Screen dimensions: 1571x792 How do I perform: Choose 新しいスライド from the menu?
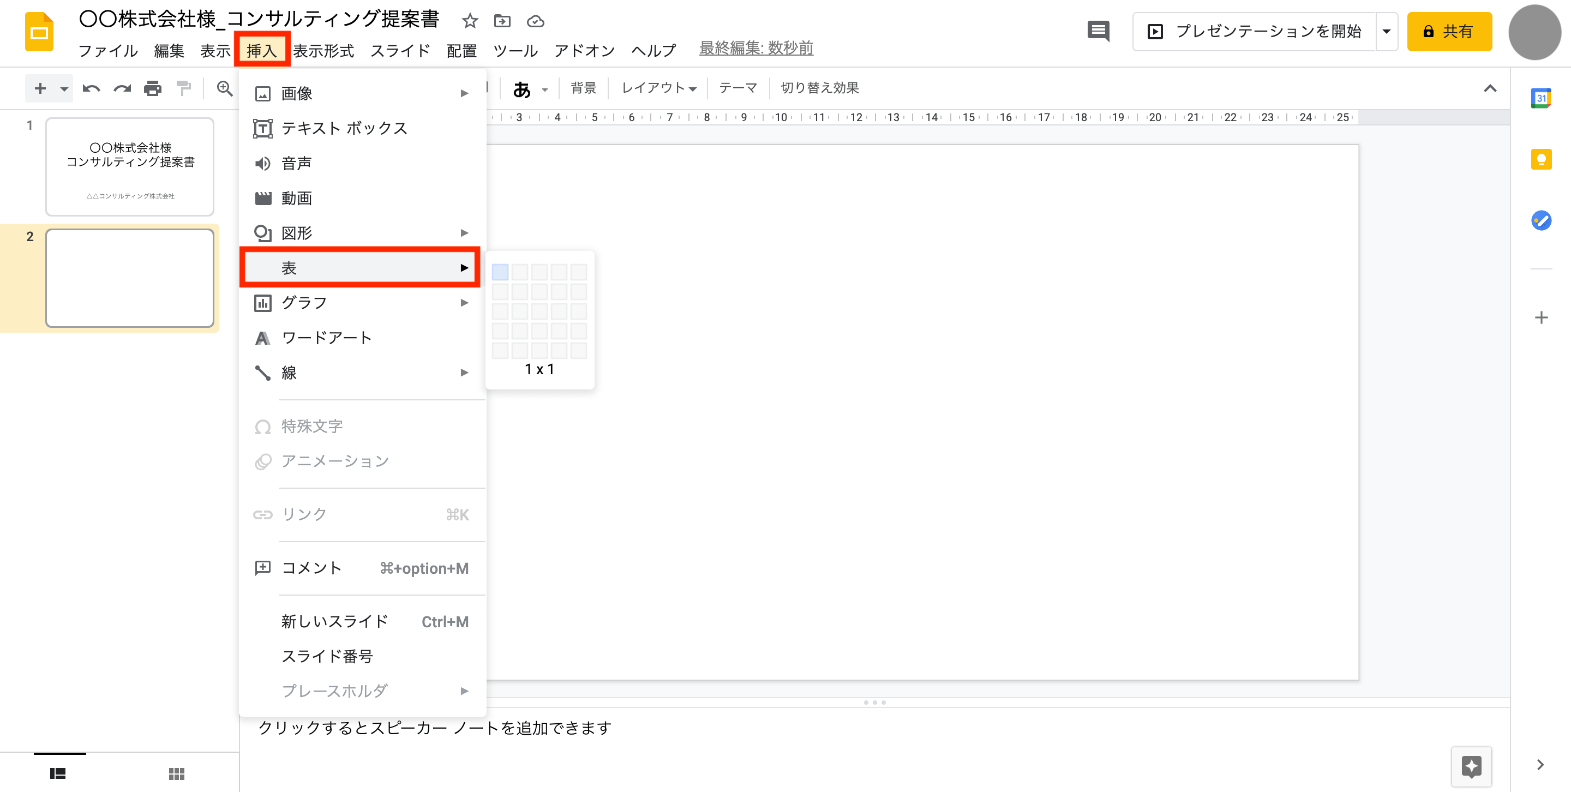(x=362, y=621)
